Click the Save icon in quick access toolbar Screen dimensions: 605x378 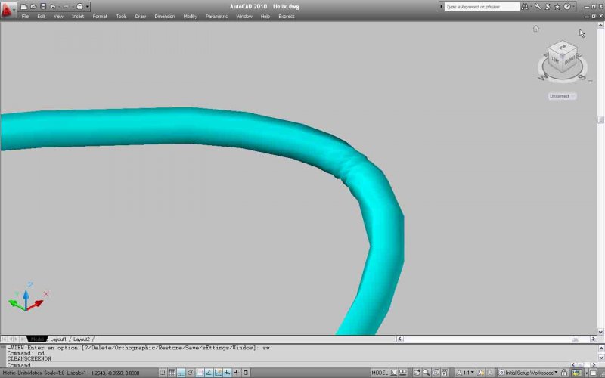(43, 7)
